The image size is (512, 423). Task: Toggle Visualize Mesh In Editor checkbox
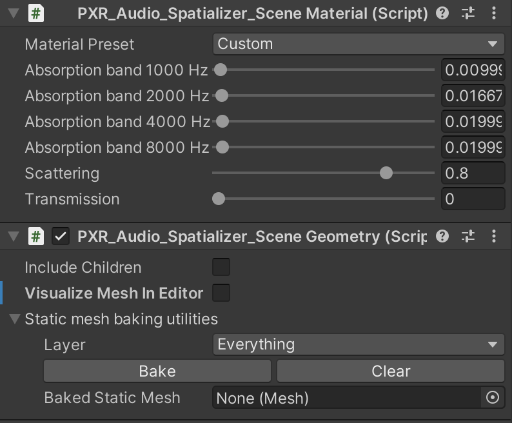(x=221, y=293)
